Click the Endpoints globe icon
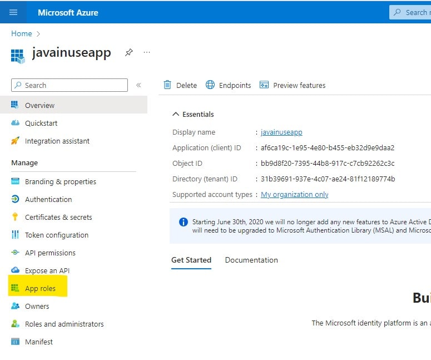 [210, 85]
